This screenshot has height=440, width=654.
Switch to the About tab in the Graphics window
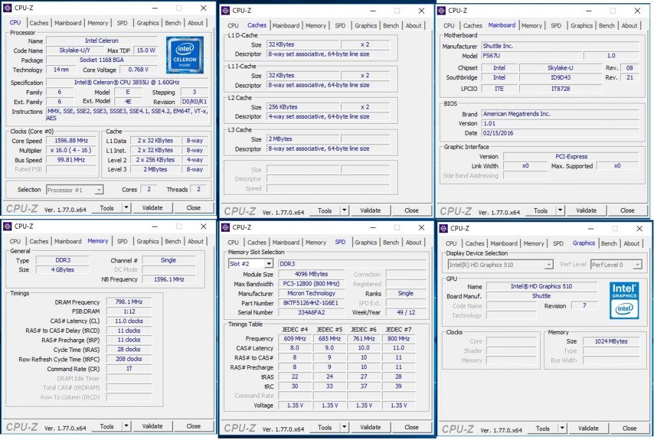632,243
